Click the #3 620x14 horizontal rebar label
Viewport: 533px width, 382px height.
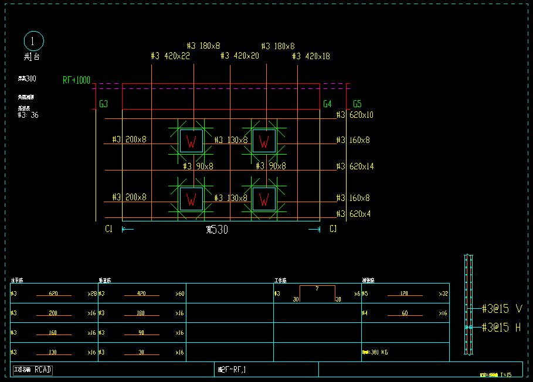[355, 166]
